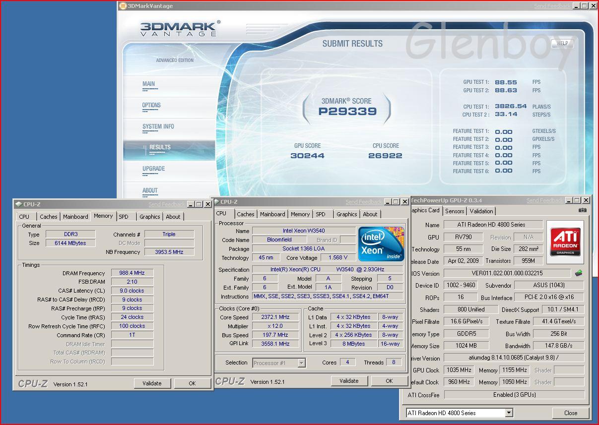Screen dimensions: 599x425
Task: Click the GPU-Z screenshot camera icon
Action: [x=582, y=210]
